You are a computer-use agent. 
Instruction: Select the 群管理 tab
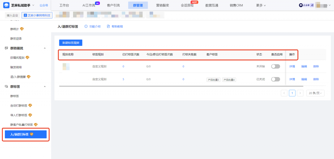138,5
